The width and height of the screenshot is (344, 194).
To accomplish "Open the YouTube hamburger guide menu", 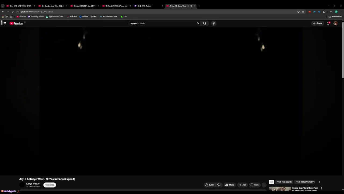I will click(x=5, y=23).
